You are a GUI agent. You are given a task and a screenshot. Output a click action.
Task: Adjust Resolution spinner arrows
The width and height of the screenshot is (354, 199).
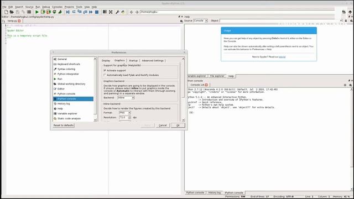pos(129,117)
